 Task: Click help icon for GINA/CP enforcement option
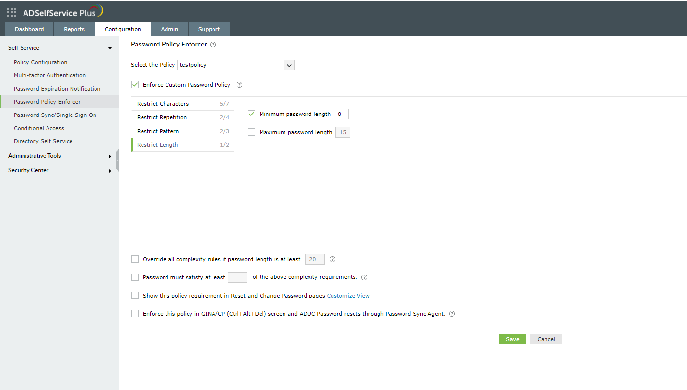(x=452, y=314)
